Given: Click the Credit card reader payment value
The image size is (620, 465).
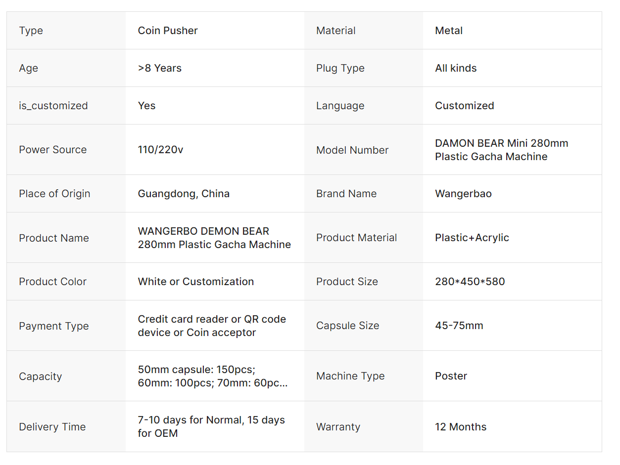Looking at the screenshot, I should 212,326.
